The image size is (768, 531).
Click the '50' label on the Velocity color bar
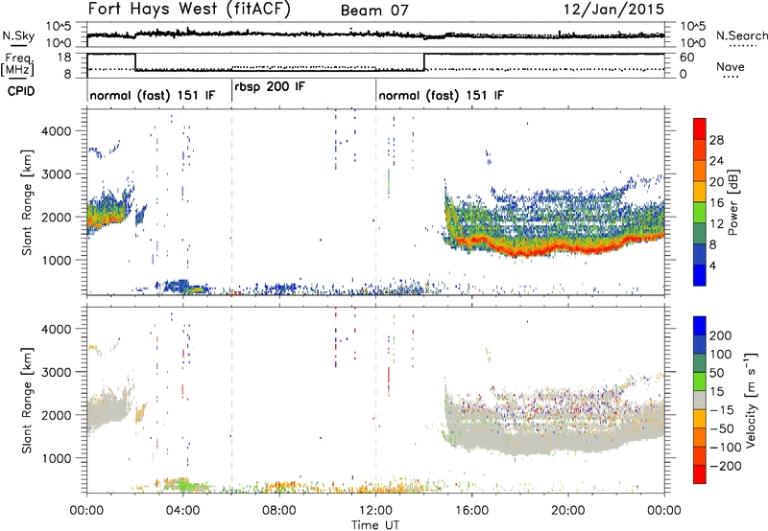click(716, 373)
